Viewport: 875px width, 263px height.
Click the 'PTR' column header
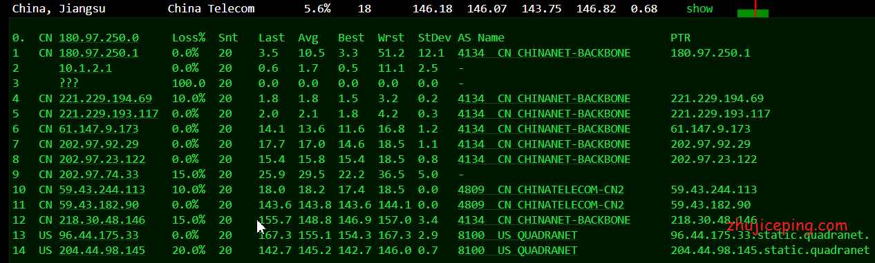(680, 38)
